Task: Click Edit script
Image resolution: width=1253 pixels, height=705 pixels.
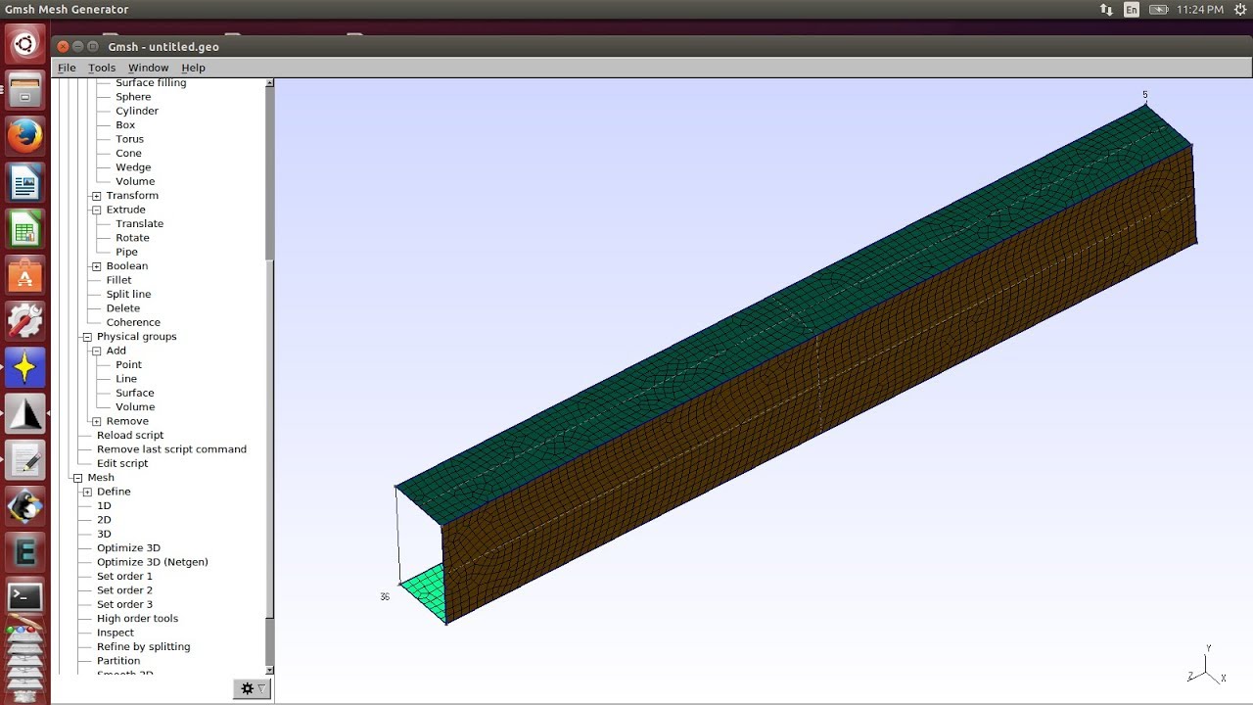Action: point(122,463)
